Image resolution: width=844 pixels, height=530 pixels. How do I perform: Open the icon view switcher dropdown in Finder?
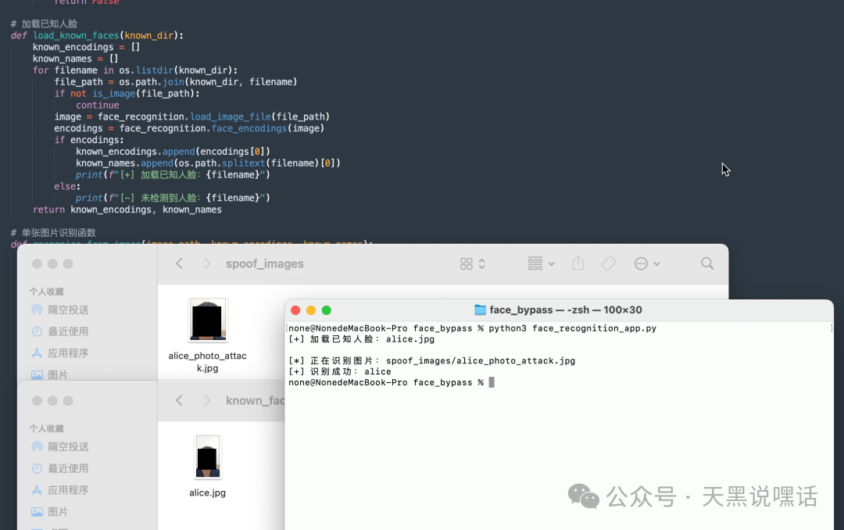pyautogui.click(x=473, y=264)
